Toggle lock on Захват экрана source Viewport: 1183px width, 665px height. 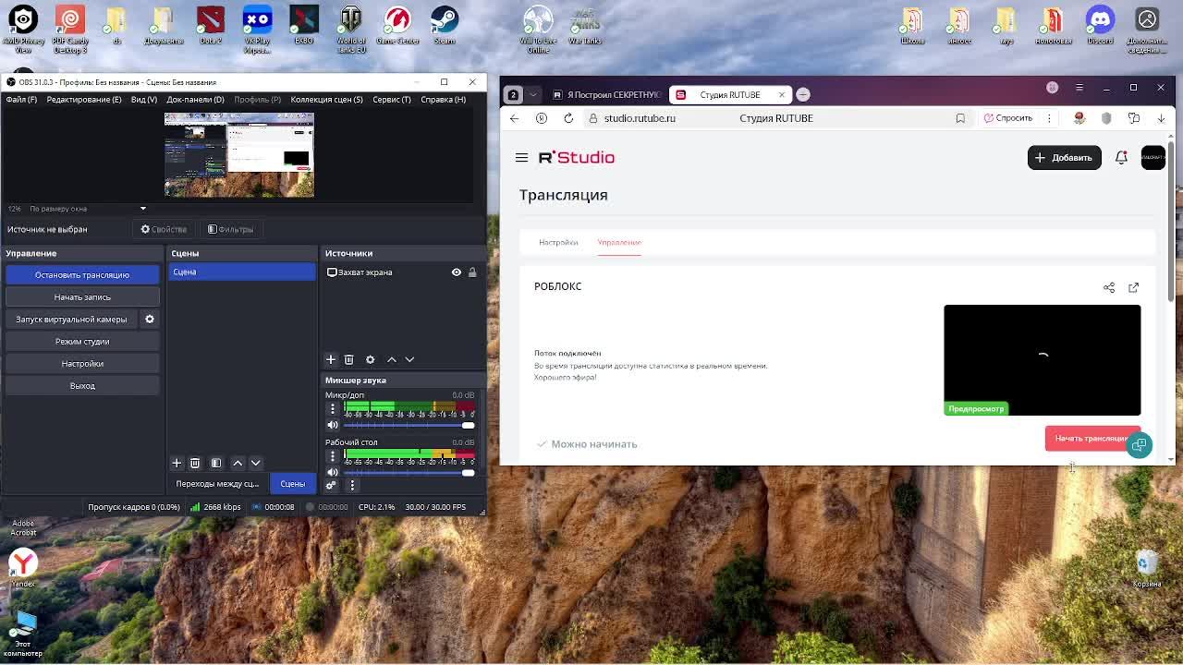(472, 272)
